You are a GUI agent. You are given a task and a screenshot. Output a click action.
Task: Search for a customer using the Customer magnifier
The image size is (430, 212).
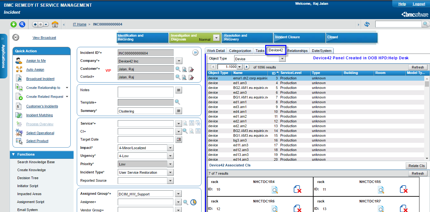click(178, 69)
